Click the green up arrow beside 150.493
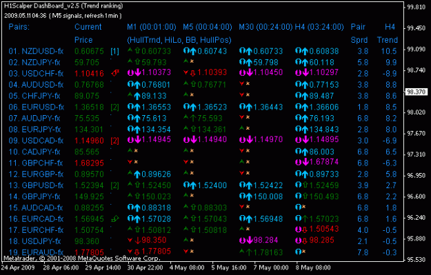The height and width of the screenshot is (275, 431). [305, 196]
